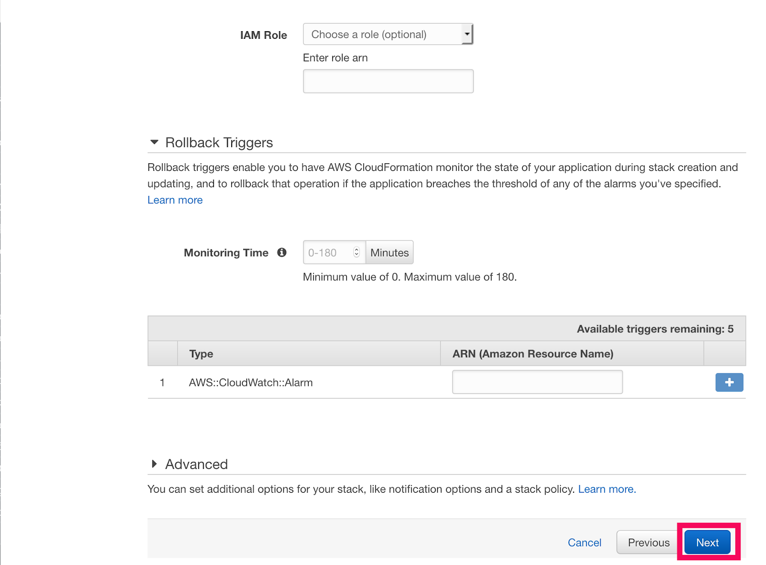Click the CloudWatch Alarm ARN input
This screenshot has width=766, height=565.
537,382
